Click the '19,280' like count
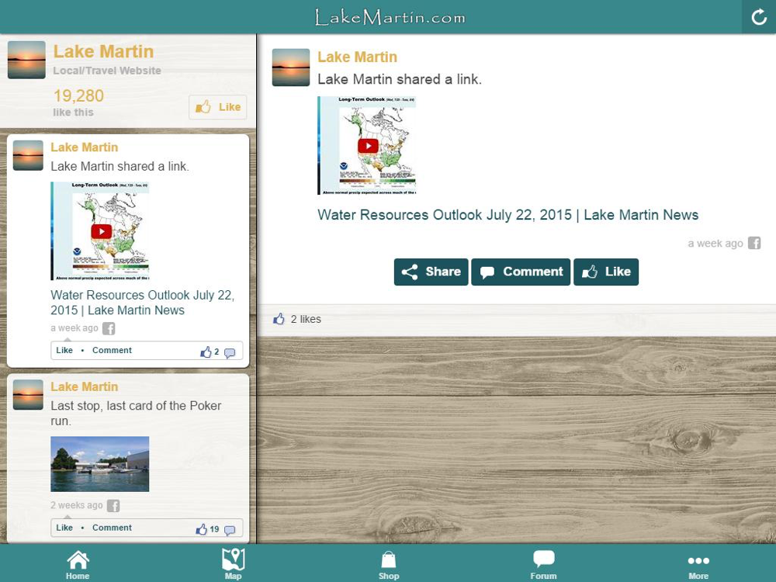This screenshot has width=776, height=582. click(x=78, y=95)
